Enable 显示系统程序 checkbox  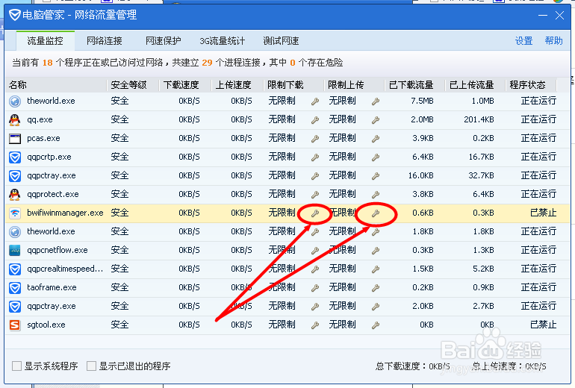(x=16, y=366)
